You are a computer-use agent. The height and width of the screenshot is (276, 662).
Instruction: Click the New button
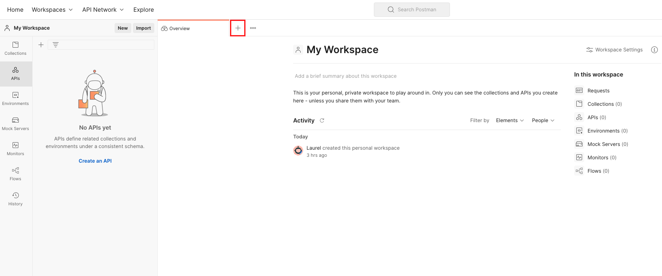(x=123, y=28)
